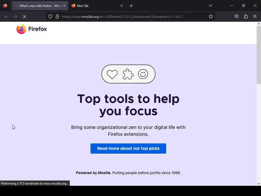Save page to Pocket

[x=236, y=17]
